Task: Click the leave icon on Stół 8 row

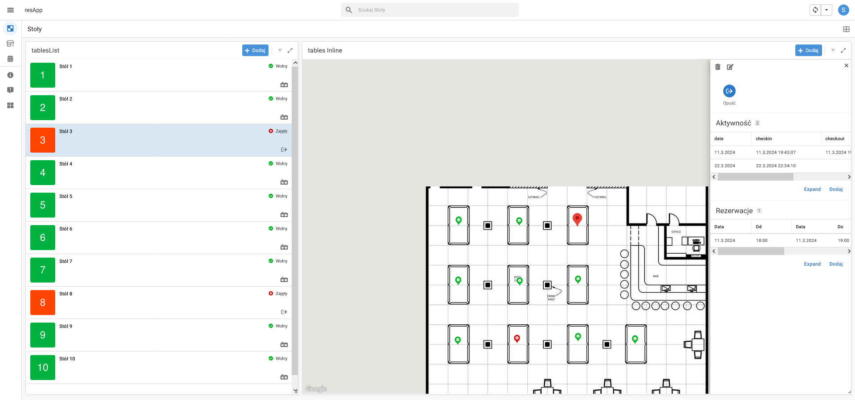Action: 284,312
